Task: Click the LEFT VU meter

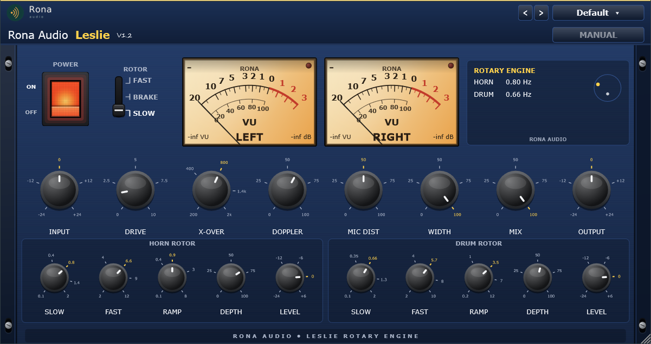Action: pos(249,102)
